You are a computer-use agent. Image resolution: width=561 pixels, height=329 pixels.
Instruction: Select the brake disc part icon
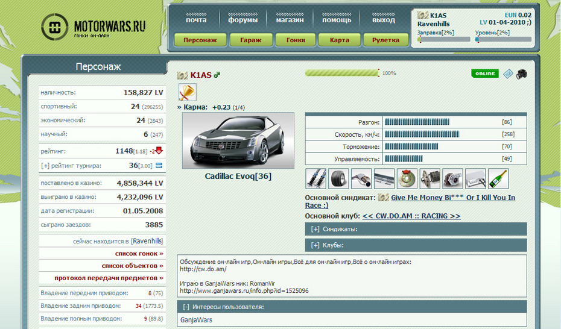pyautogui.click(x=407, y=179)
